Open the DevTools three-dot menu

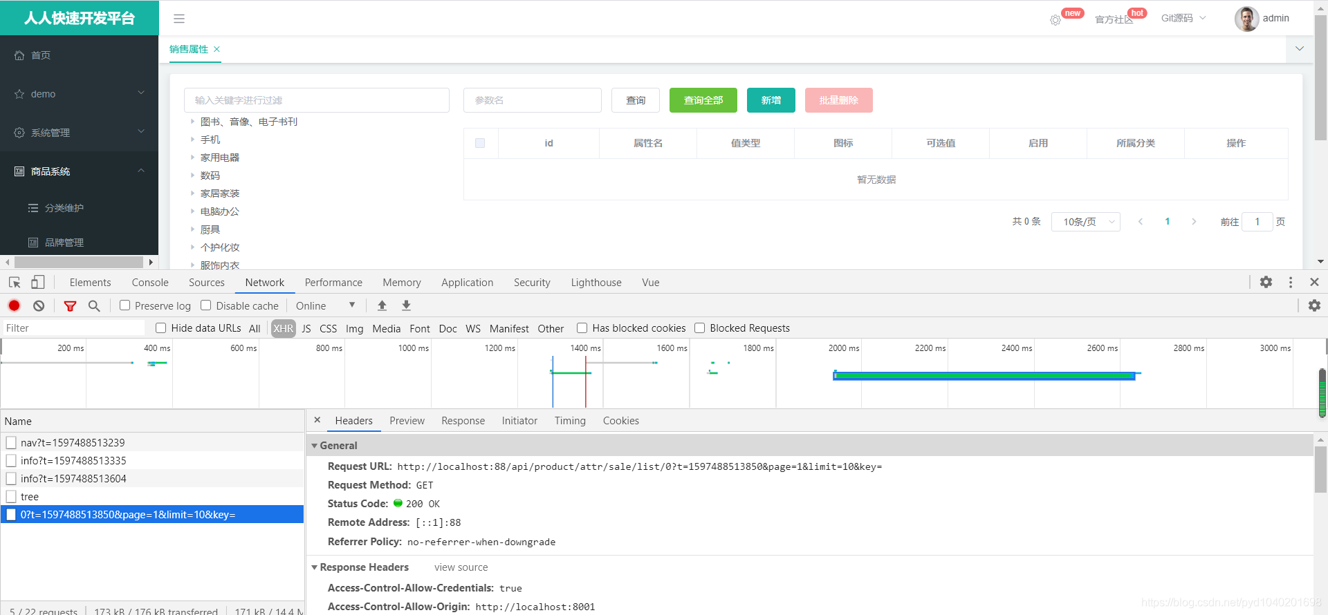pos(1291,282)
